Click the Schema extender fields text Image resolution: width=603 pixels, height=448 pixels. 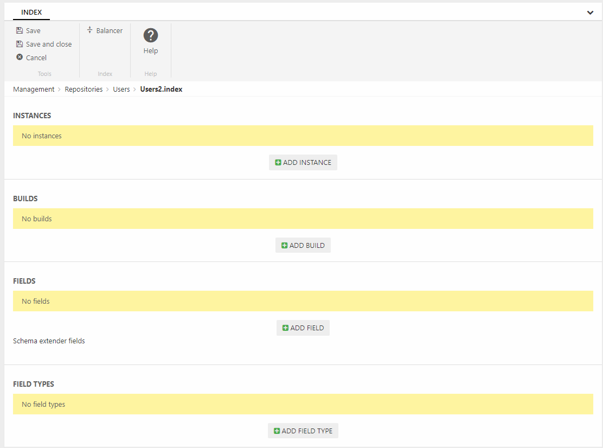[x=49, y=341]
